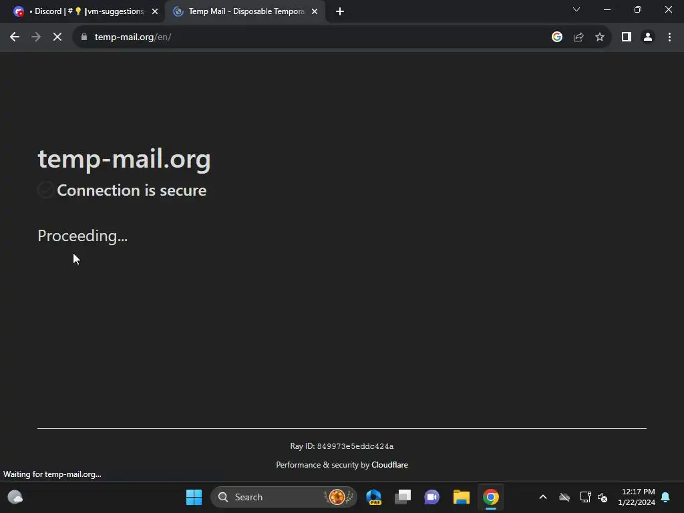Viewport: 684px width, 513px height.
Task: Click the 'Proceeding...' text
Action: pyautogui.click(x=82, y=236)
